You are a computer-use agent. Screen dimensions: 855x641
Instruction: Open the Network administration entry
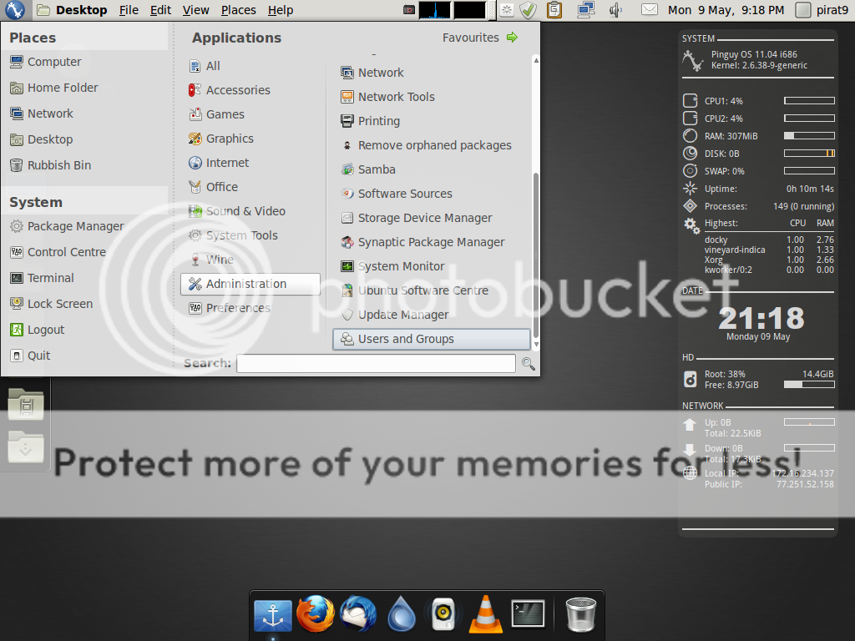[431, 73]
